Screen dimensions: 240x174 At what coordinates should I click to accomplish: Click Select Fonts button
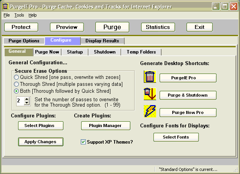click(x=176, y=137)
